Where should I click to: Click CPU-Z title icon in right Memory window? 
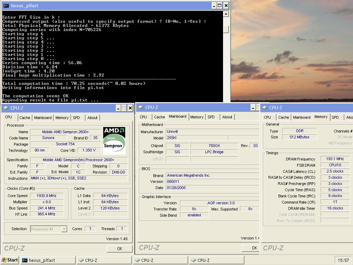[265, 108]
